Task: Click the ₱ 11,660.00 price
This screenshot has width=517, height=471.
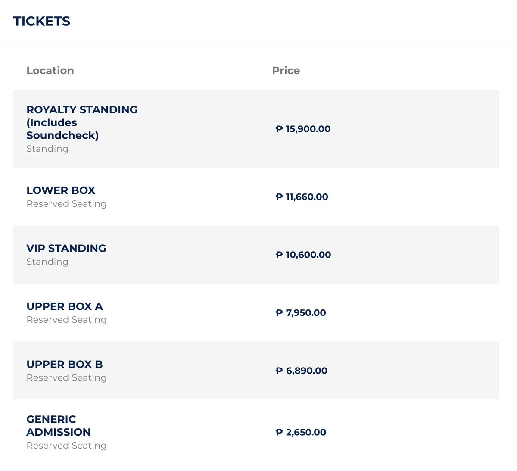Action: 302,197
